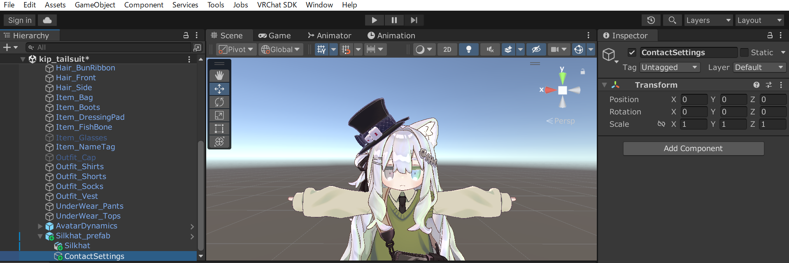Select the Rect transform tool
The height and width of the screenshot is (263, 789).
[x=219, y=128]
